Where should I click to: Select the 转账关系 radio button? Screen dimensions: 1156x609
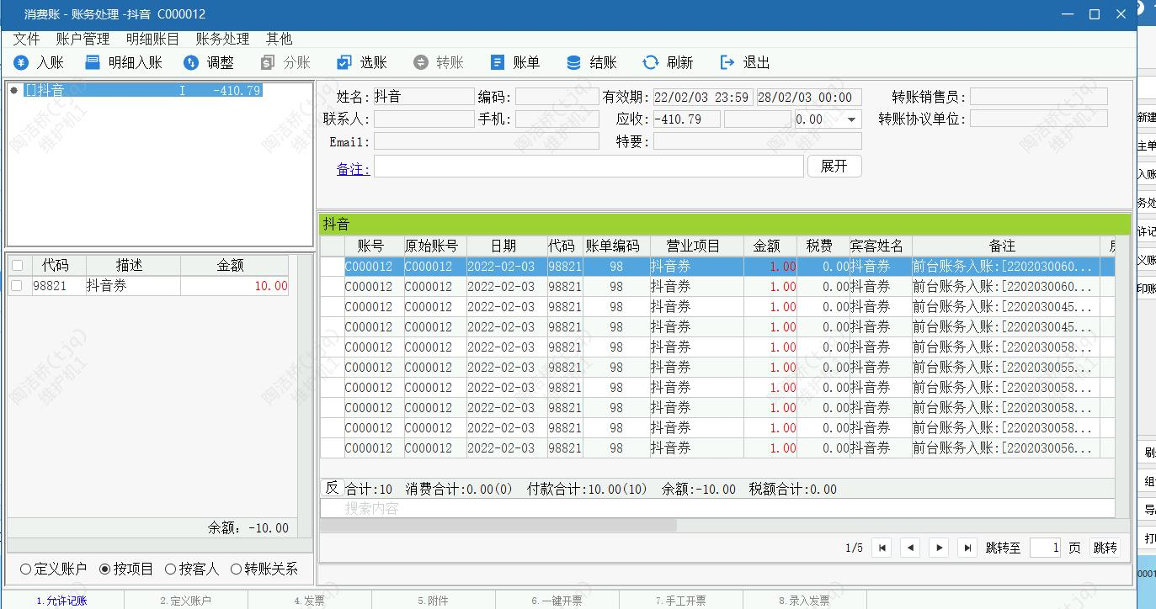[x=236, y=569]
